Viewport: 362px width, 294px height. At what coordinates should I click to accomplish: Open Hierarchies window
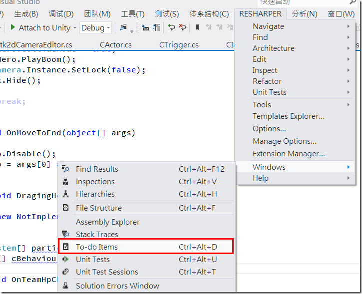[146, 194]
